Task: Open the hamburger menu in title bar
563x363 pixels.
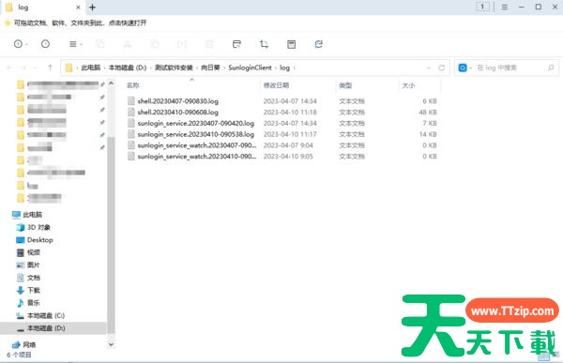Action: click(x=505, y=7)
